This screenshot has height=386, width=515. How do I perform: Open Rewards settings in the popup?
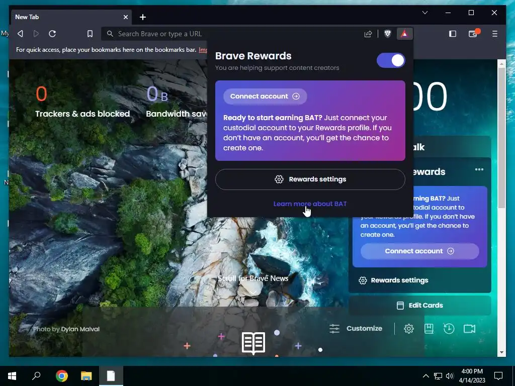[x=310, y=179]
